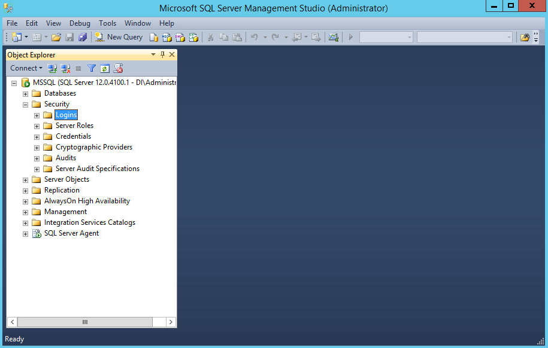548x348 pixels.
Task: Expand the Server Roles node
Action: (x=37, y=126)
